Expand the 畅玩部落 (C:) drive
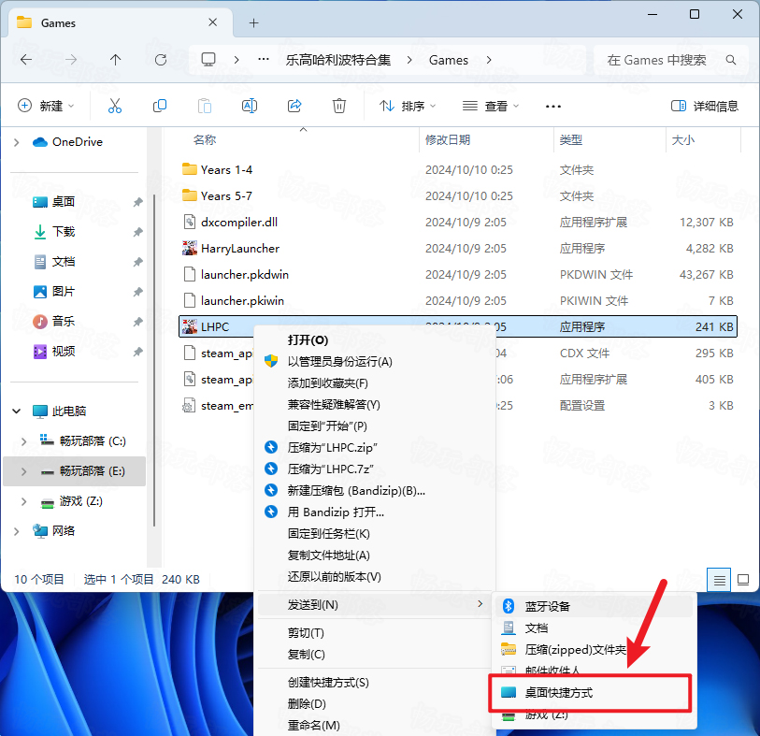This screenshot has height=736, width=760. tap(23, 441)
